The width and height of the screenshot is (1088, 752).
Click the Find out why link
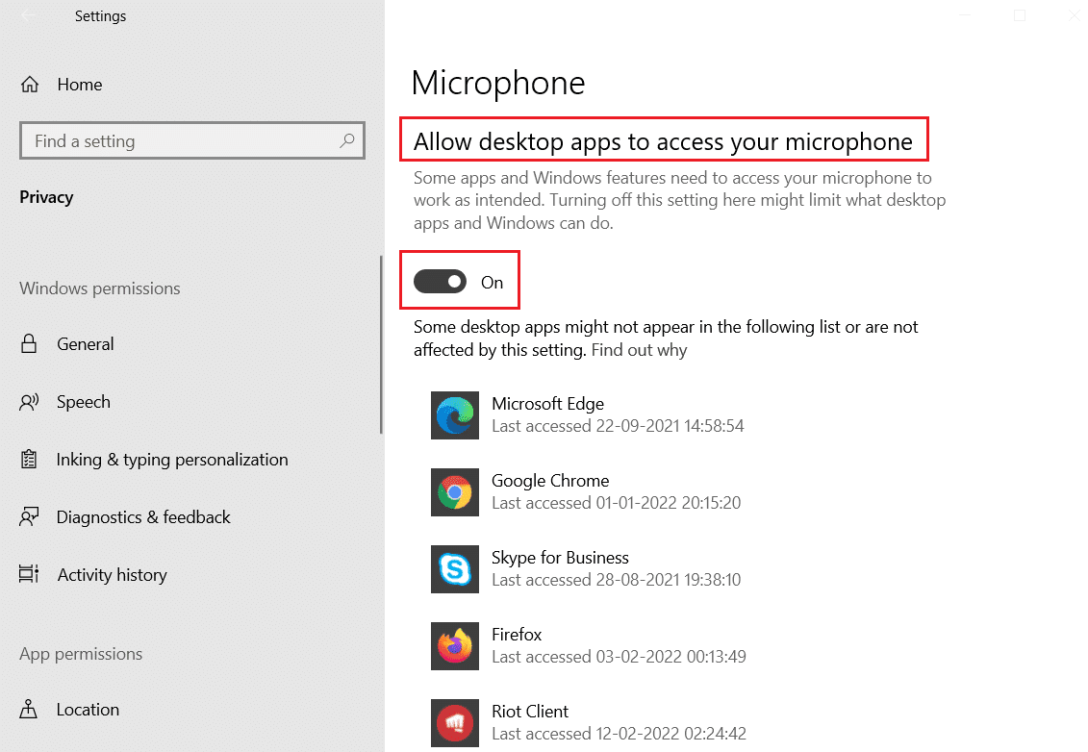638,349
